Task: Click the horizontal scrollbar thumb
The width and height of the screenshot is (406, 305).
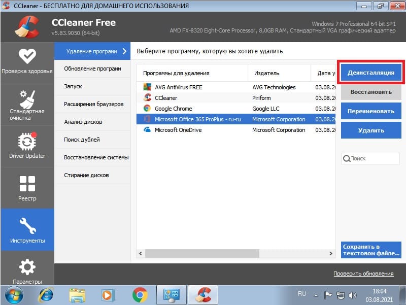Action: tap(202, 253)
